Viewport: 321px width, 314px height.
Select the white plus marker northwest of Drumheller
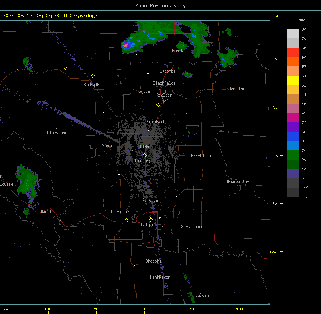[x=228, y=140]
